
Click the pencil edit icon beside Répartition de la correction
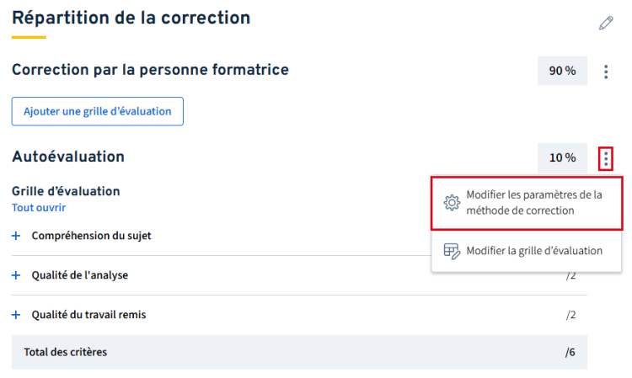pyautogui.click(x=605, y=23)
